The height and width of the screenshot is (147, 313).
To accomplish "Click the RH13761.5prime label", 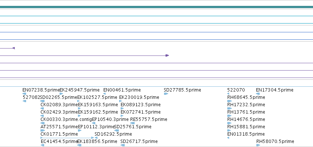I will click(x=246, y=112).
